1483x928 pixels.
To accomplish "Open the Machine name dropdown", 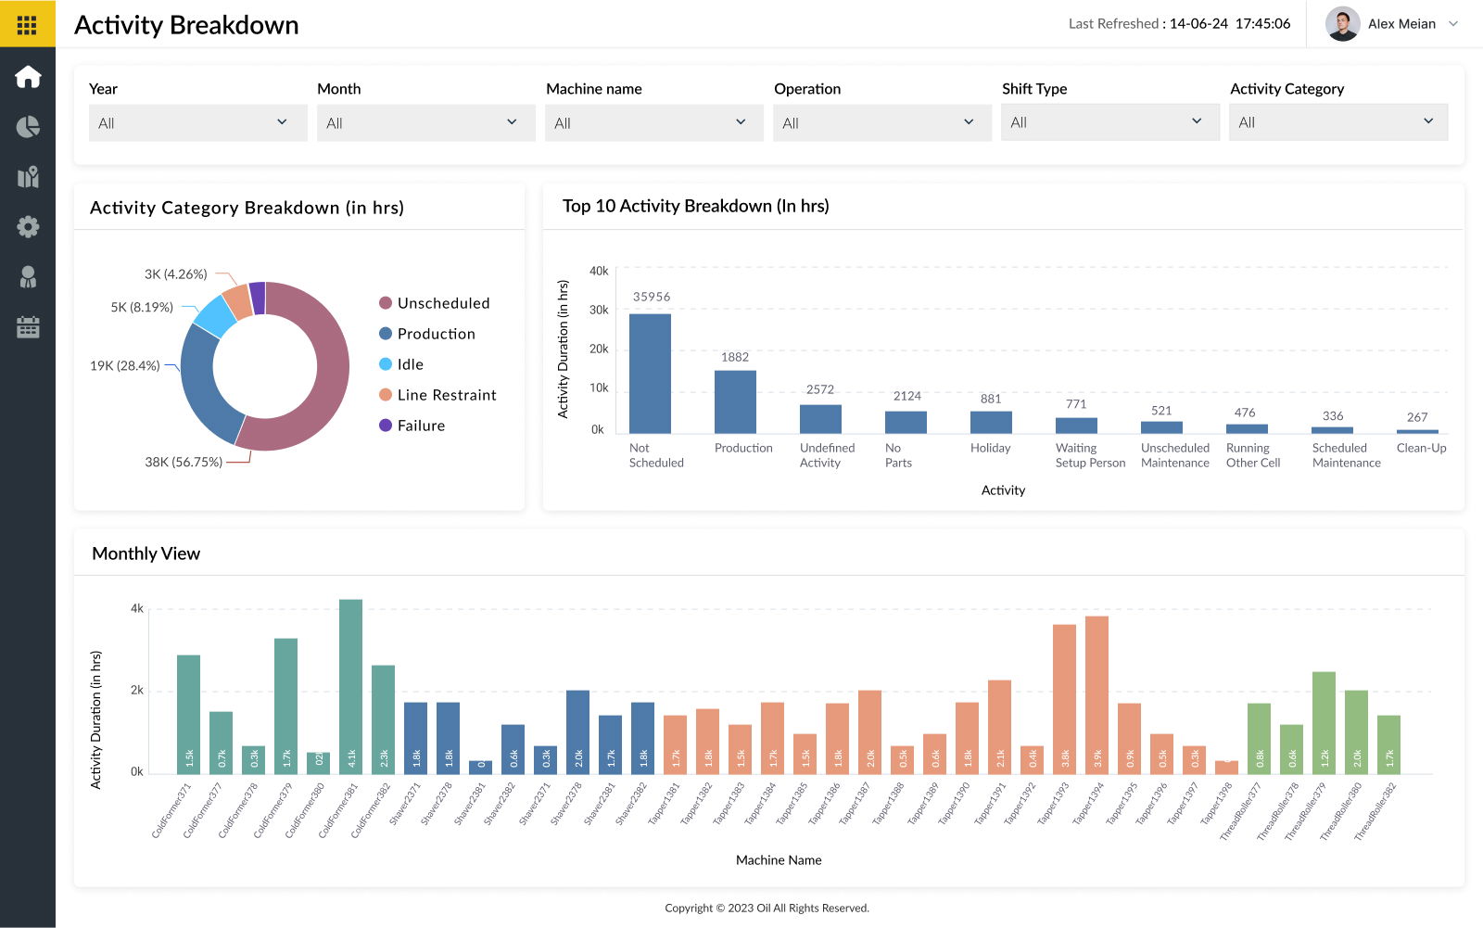I will tap(653, 122).
